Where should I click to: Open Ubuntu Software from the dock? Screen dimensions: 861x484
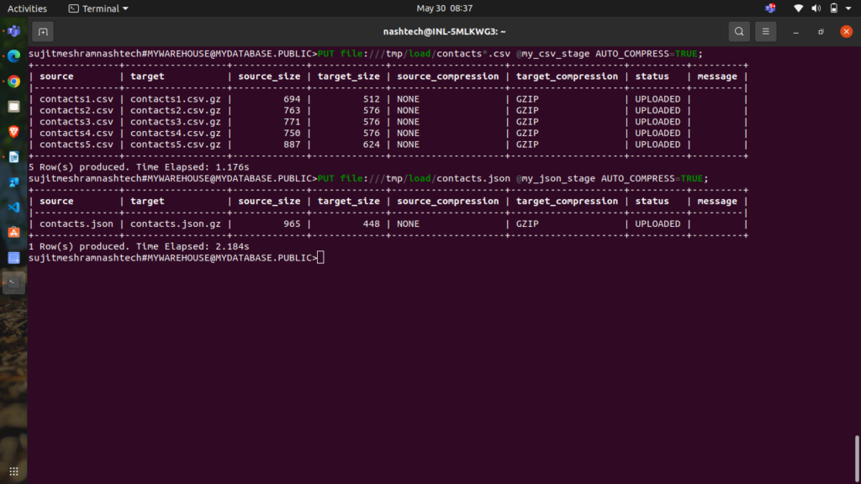[x=13, y=233]
